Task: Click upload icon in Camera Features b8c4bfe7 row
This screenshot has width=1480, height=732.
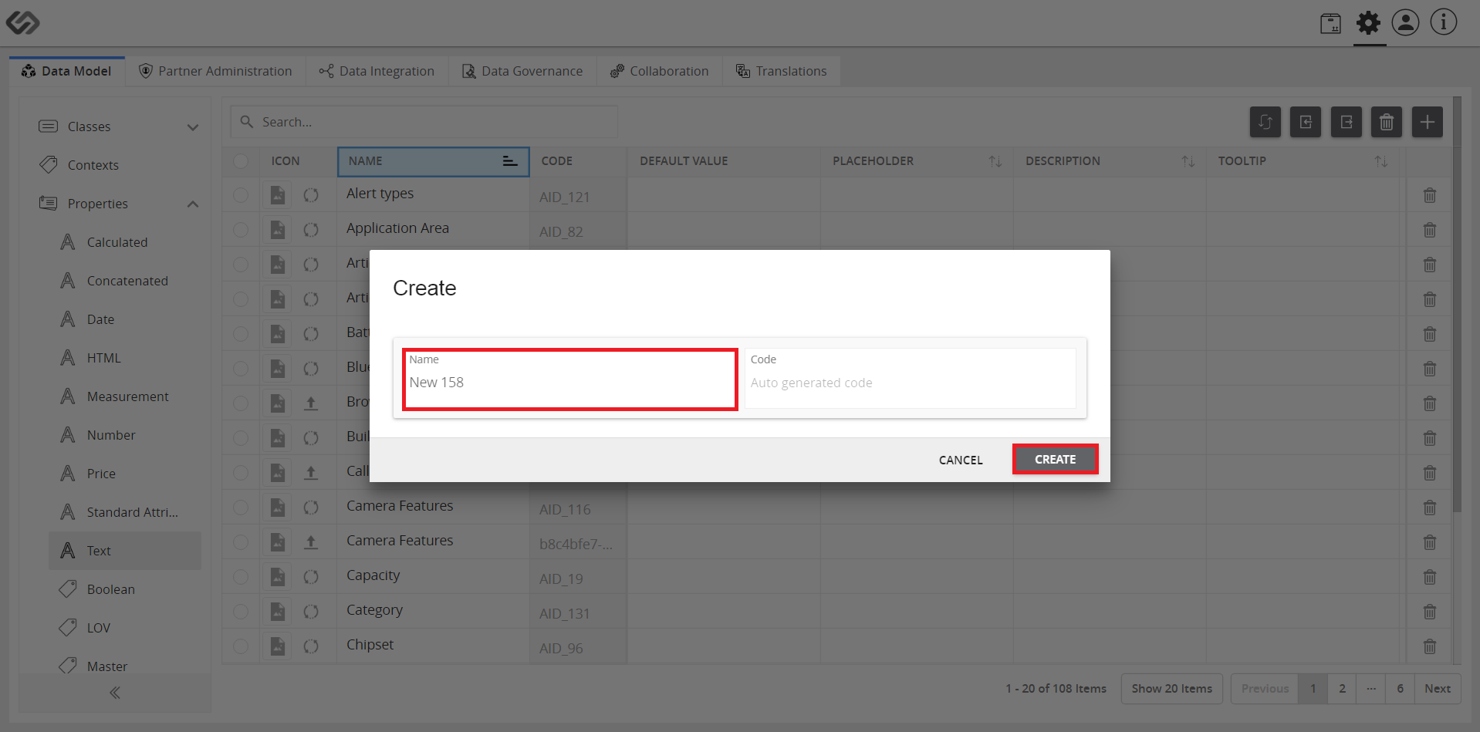Action: (311, 542)
